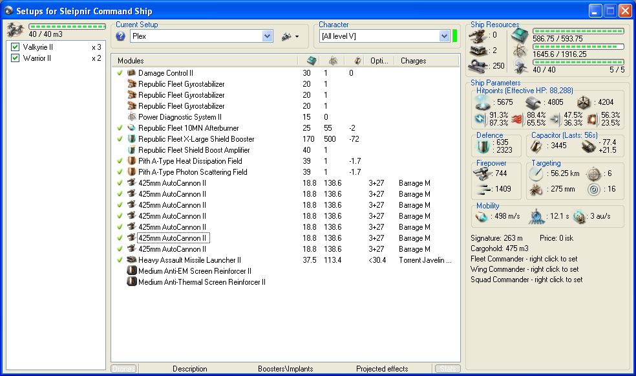
Task: Toggle the first 425mm AutoCannon II checkmark
Action: click(x=120, y=182)
